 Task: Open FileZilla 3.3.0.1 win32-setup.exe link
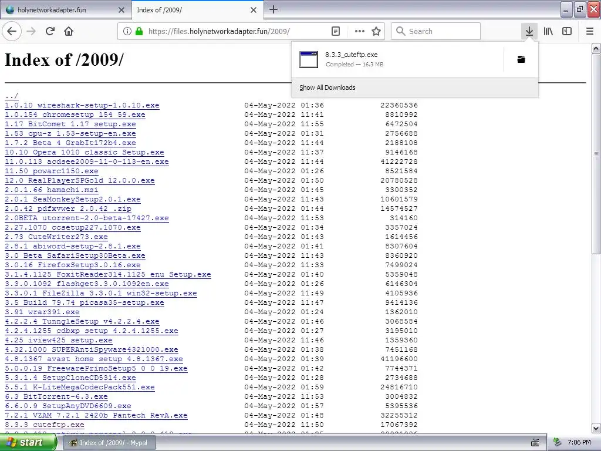click(x=101, y=293)
